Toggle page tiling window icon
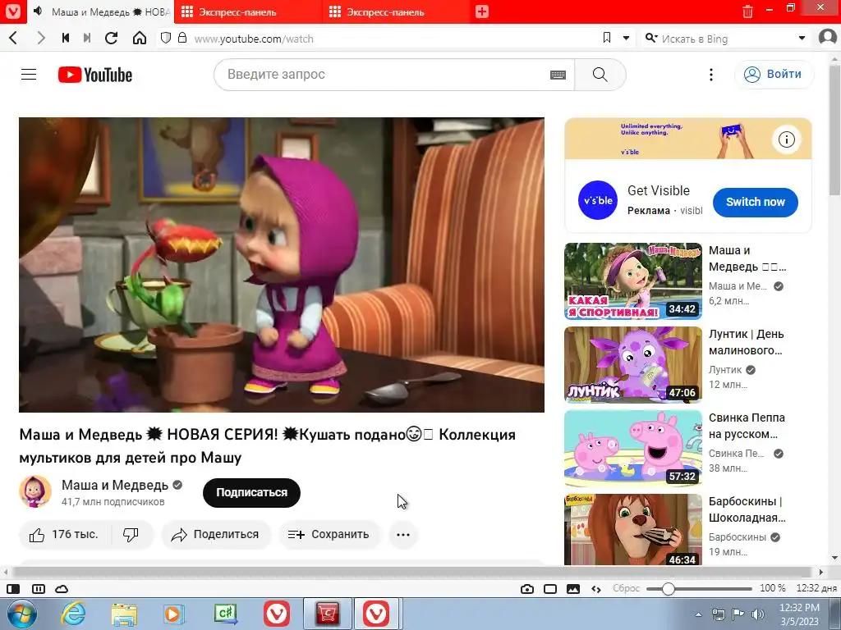The height and width of the screenshot is (630, 841). (x=550, y=589)
